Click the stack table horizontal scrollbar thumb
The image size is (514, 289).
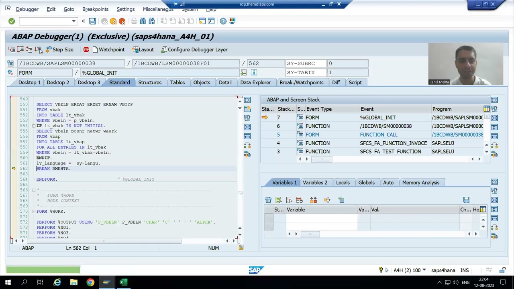[322, 159]
